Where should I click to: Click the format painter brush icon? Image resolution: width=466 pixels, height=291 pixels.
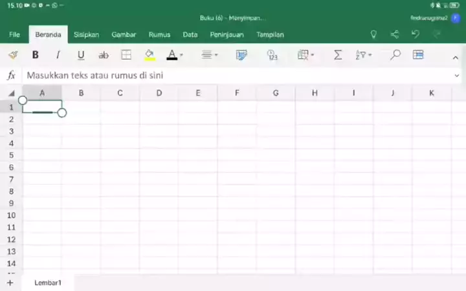point(13,56)
